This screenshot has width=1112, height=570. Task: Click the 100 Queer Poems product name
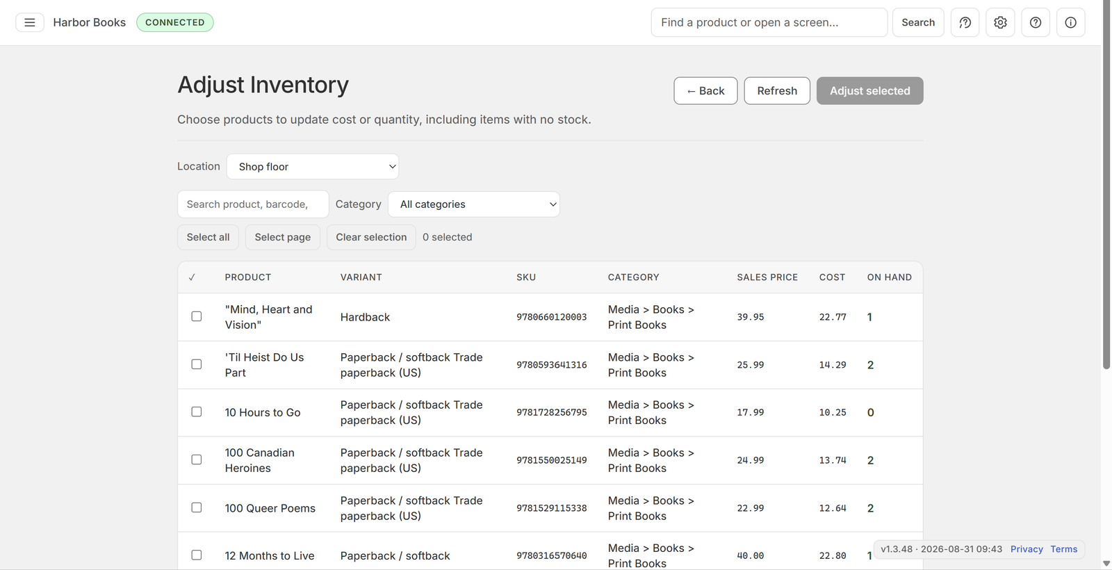coord(270,508)
